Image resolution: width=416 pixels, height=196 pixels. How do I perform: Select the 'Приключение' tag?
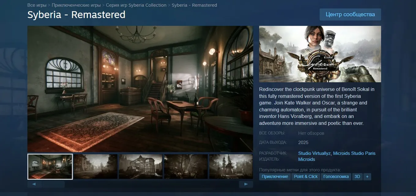pos(275,176)
